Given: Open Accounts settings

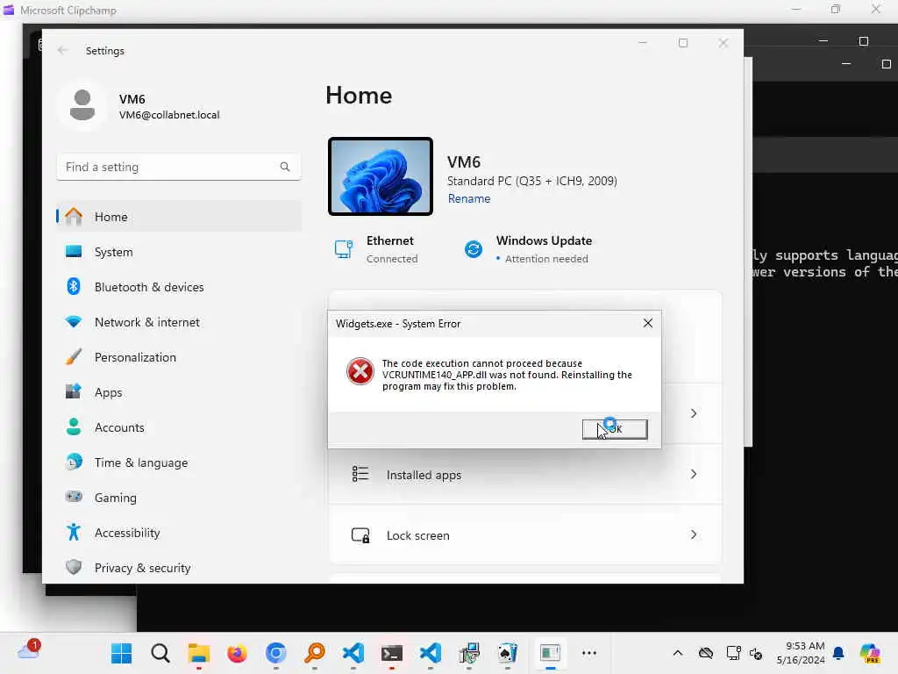Looking at the screenshot, I should [x=179, y=427].
